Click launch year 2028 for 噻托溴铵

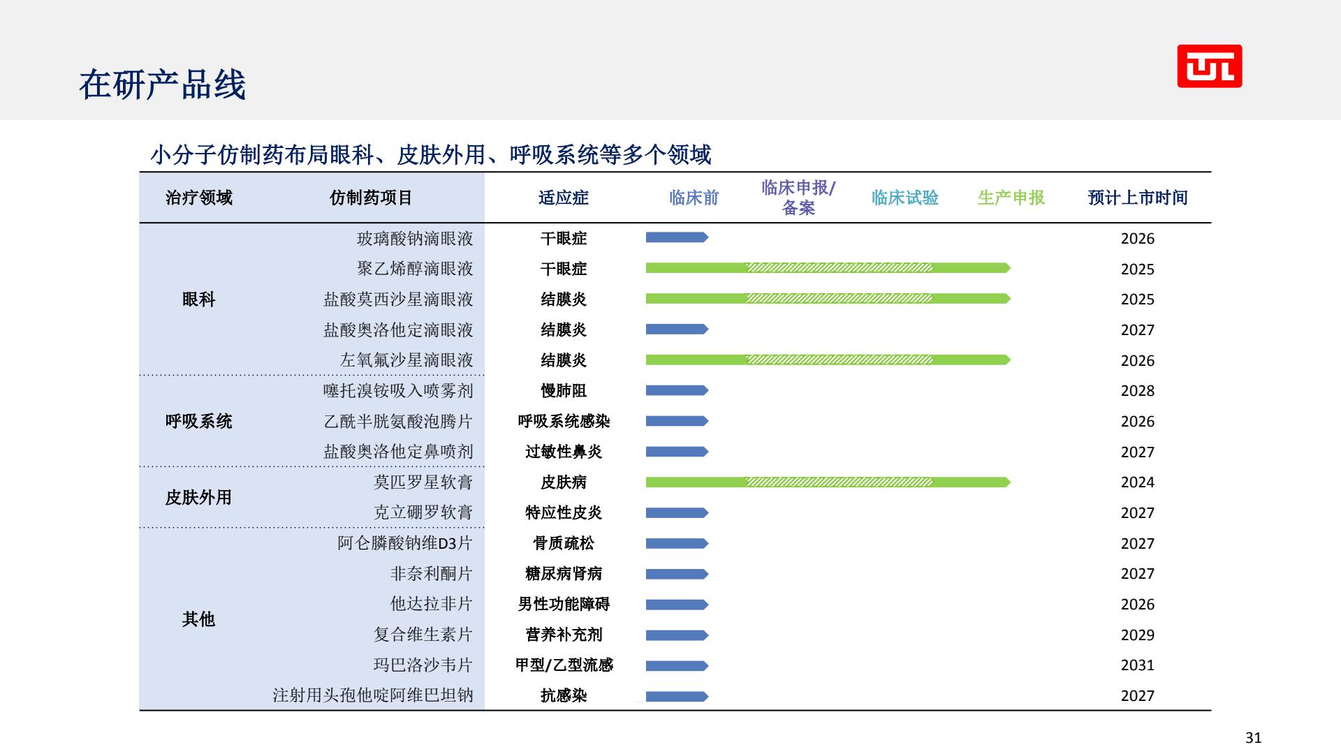point(1138,391)
